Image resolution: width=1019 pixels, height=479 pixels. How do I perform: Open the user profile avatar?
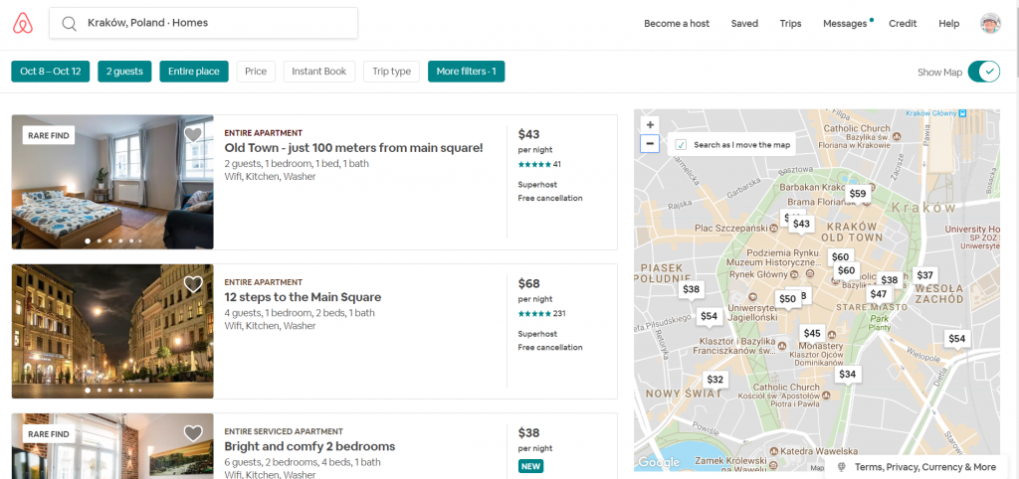[990, 24]
